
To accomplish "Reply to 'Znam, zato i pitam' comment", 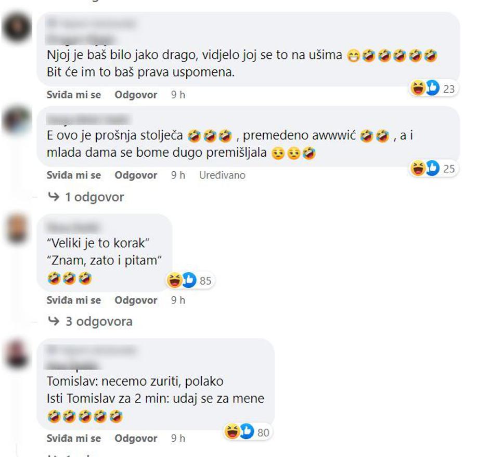I will click(x=136, y=300).
